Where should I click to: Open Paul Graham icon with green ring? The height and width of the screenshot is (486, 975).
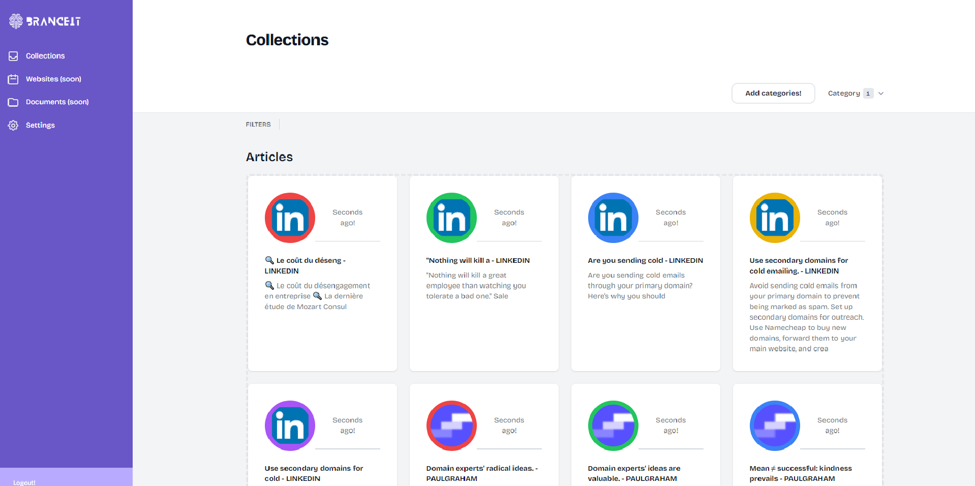coord(613,426)
